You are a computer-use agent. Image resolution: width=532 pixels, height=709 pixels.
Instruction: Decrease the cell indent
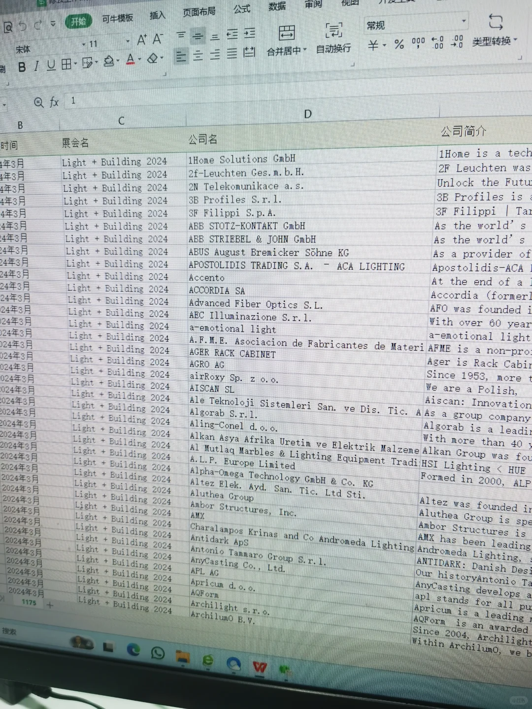pos(232,34)
